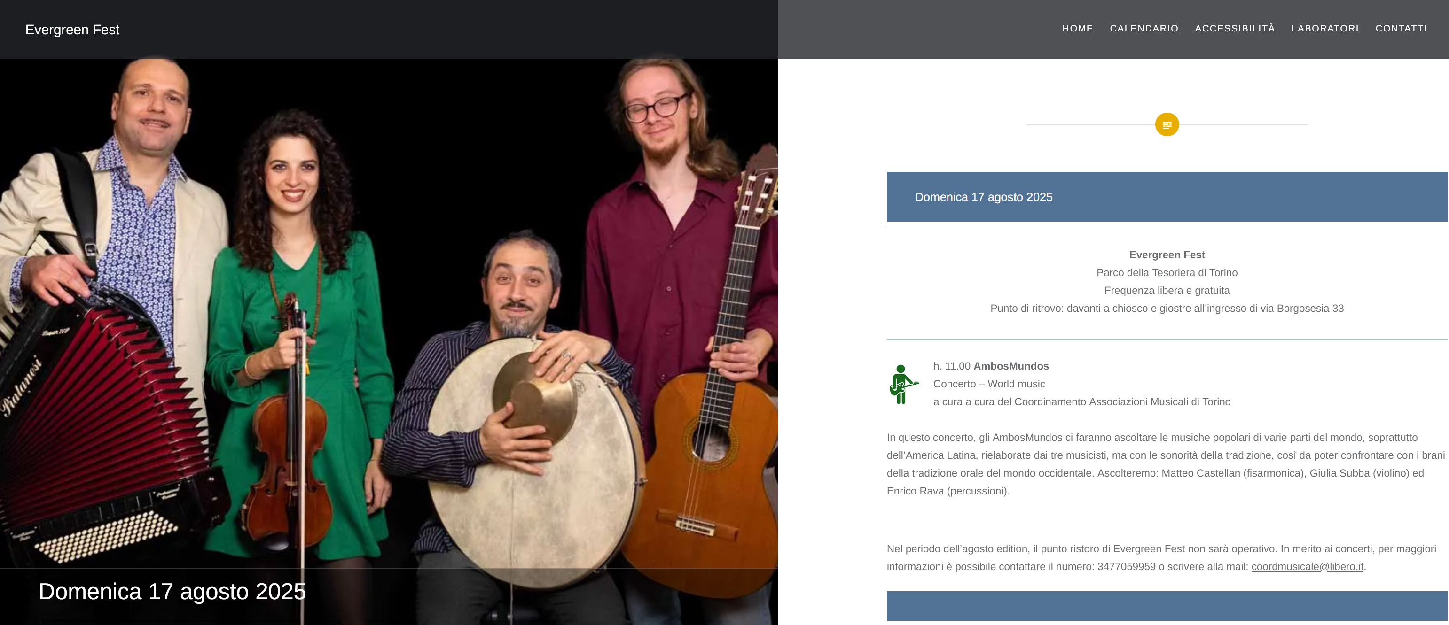Click the Concerto – World music line
Image resolution: width=1449 pixels, height=625 pixels.
989,384
